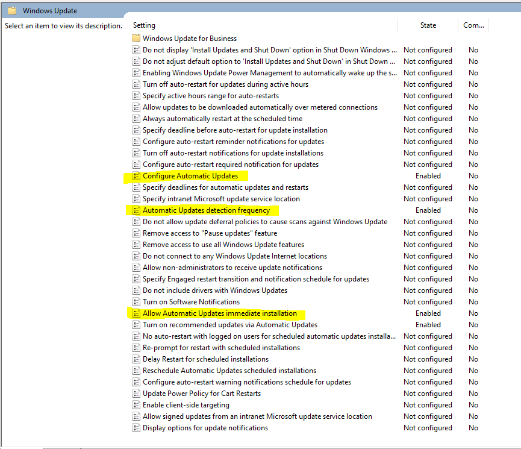Select the Configure Automatic Updates policy
Viewport: 521px width, 449px height.
[x=190, y=176]
